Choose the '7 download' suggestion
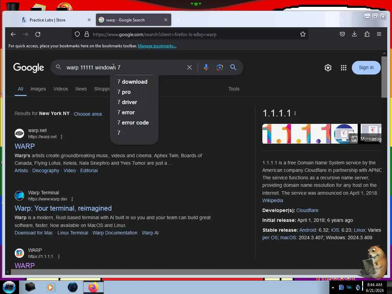This screenshot has width=392, height=294. [134, 82]
